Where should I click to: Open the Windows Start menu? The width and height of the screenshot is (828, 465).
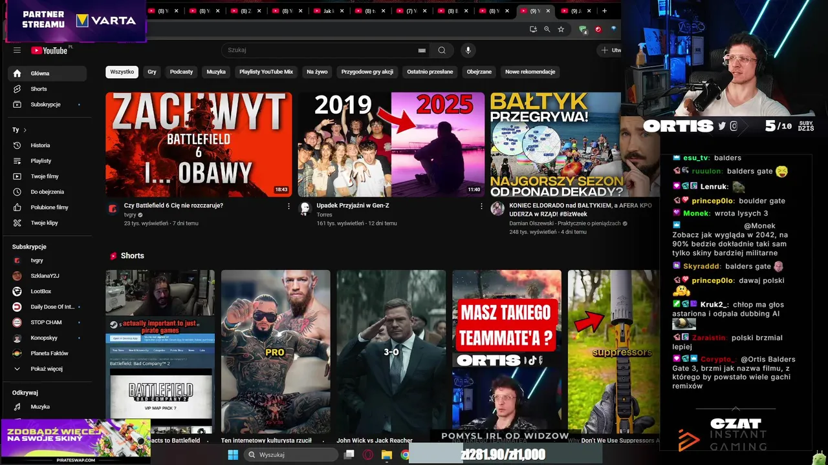[x=233, y=455]
